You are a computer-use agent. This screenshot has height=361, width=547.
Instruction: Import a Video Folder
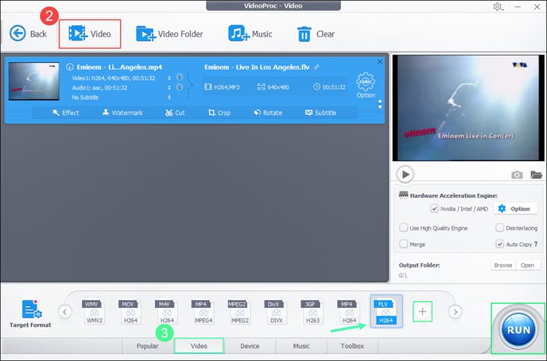pos(169,34)
